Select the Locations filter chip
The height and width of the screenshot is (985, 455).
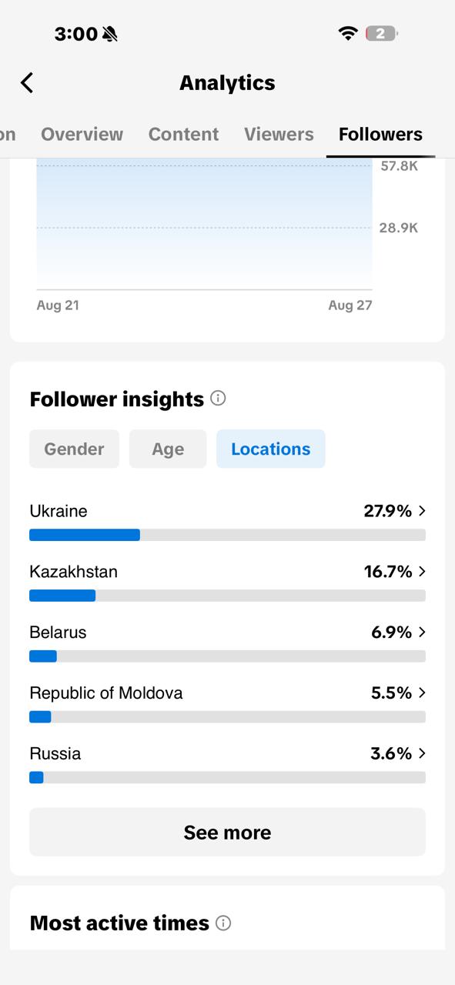click(270, 449)
